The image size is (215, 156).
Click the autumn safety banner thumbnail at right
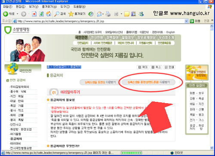[x=197, y=73]
